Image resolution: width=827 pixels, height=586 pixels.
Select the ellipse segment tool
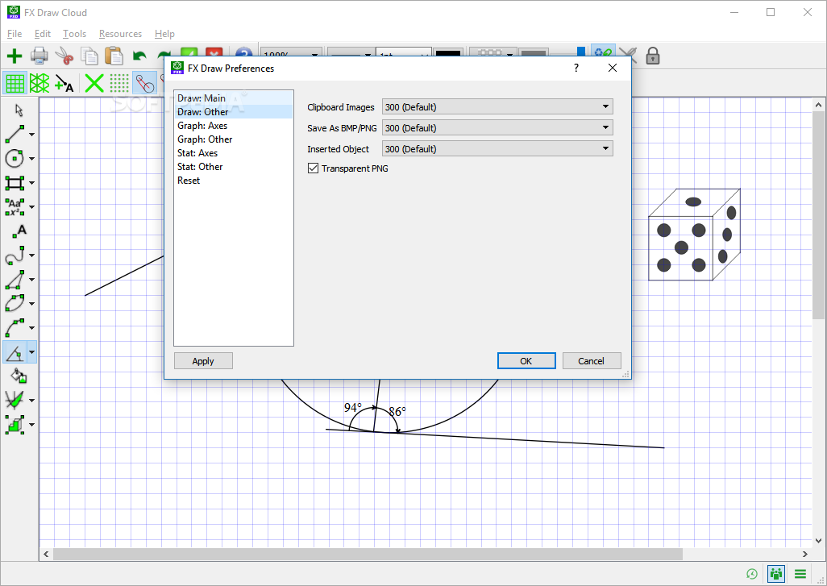click(x=15, y=303)
